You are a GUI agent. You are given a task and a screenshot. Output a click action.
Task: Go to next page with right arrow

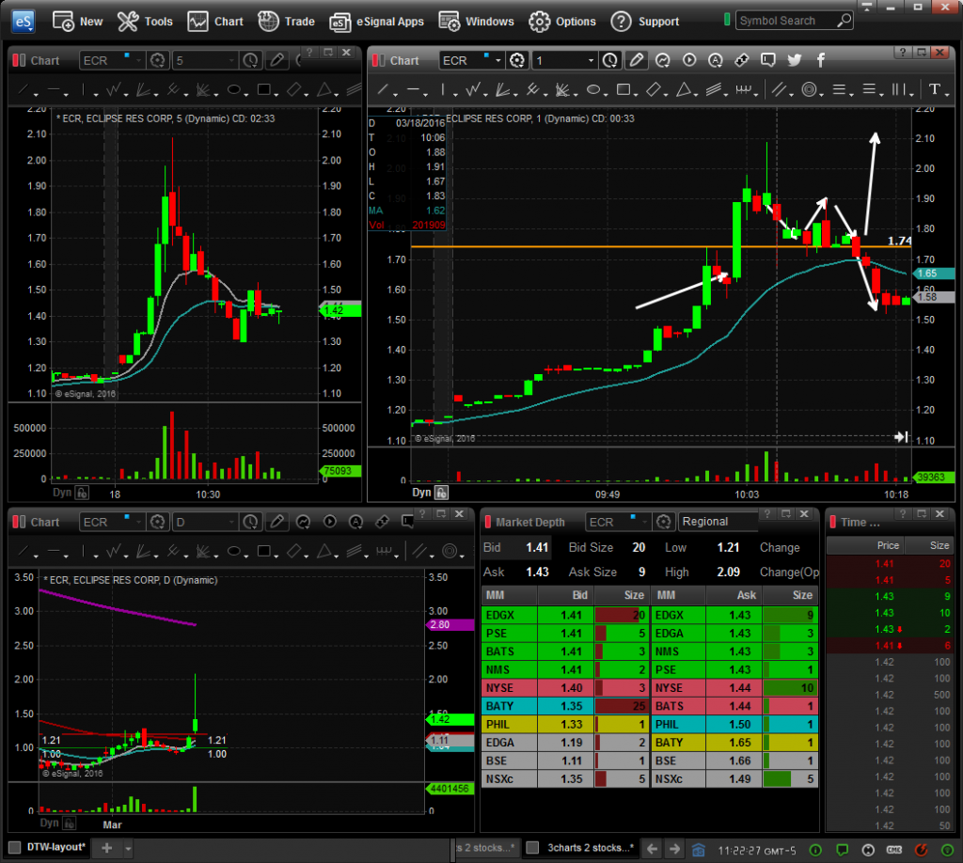[x=674, y=849]
